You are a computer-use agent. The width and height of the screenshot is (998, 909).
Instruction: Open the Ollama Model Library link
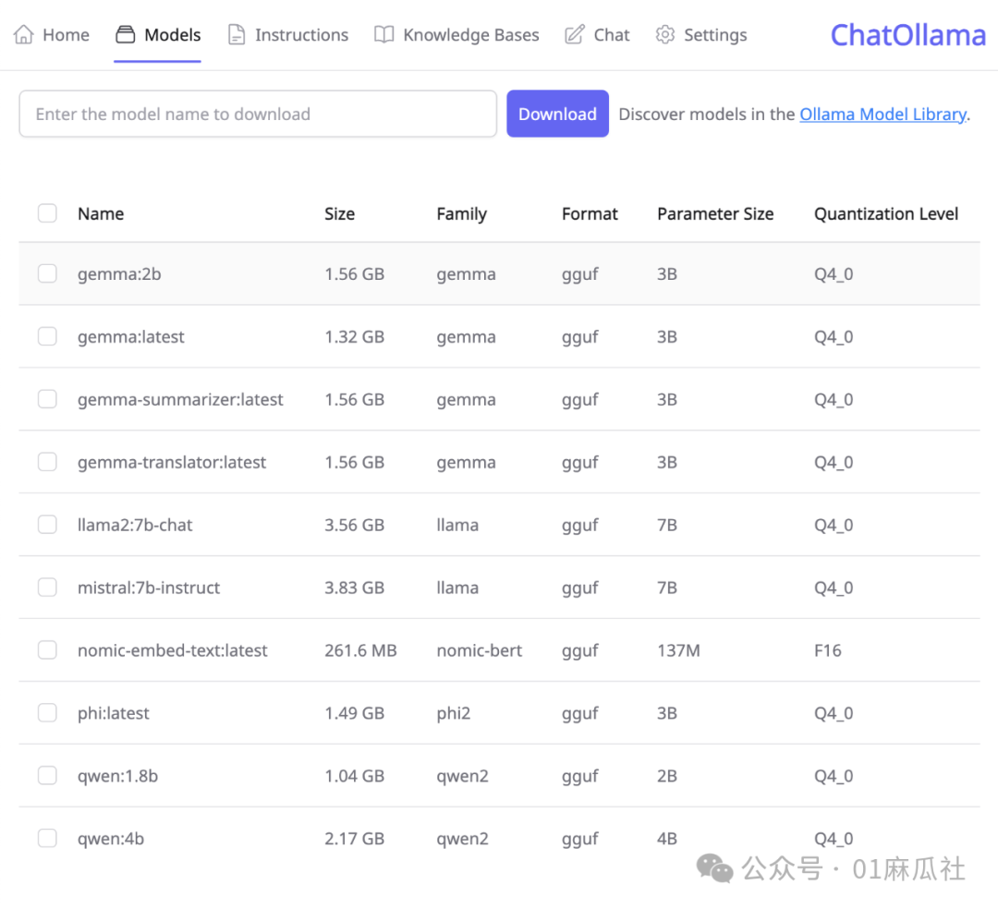coord(882,115)
